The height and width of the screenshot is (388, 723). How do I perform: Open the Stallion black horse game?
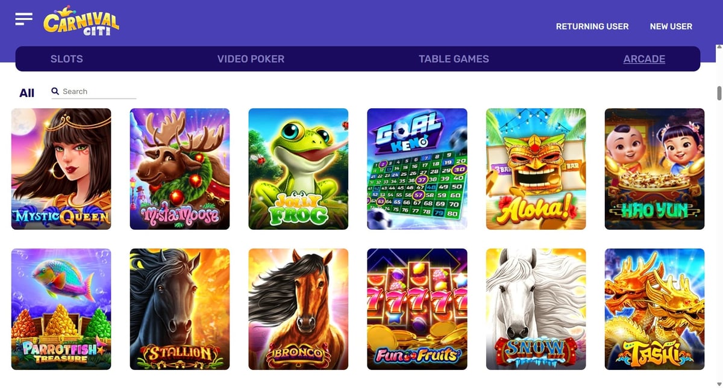[180, 309]
